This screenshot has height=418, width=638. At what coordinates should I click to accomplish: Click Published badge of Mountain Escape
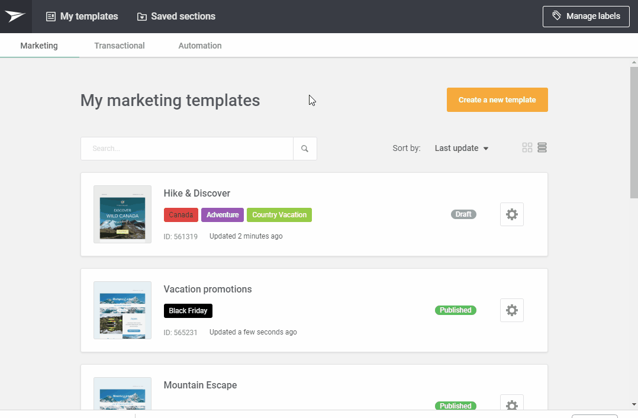tap(455, 406)
